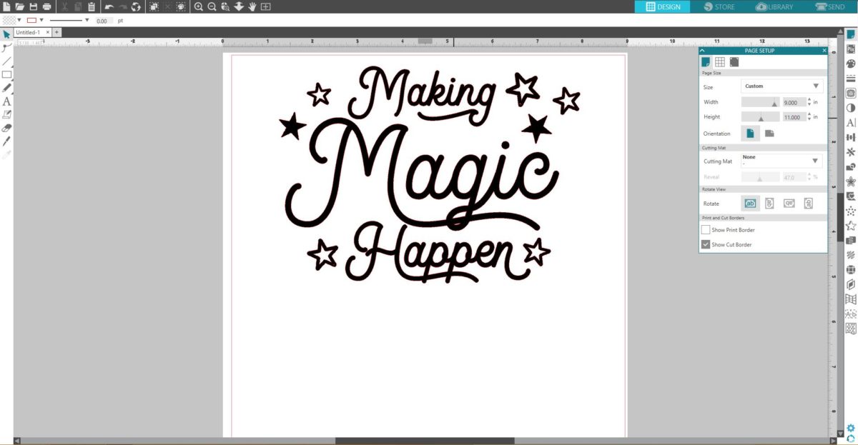Toggle landscape orientation in Page Setup
The height and width of the screenshot is (445, 858).
(x=768, y=133)
